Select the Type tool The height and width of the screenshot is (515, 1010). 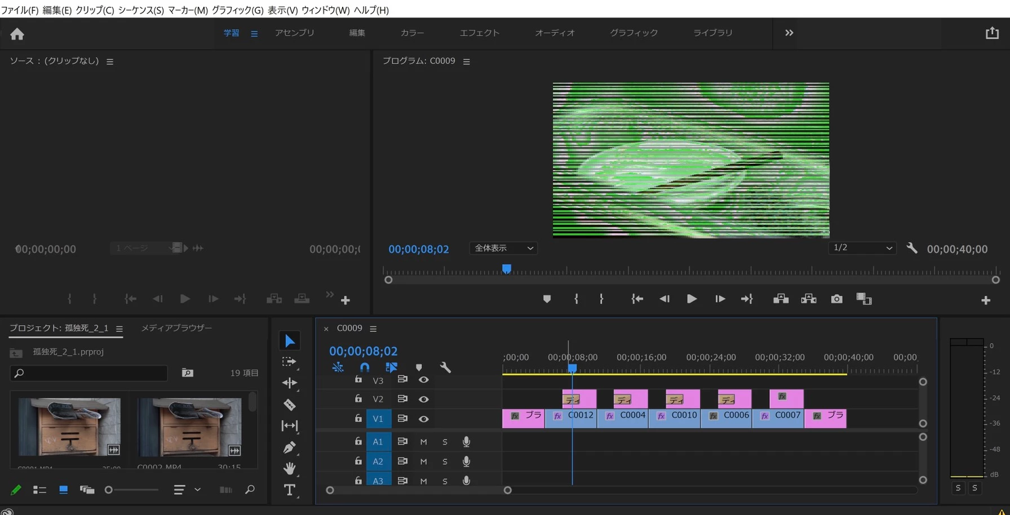click(290, 490)
